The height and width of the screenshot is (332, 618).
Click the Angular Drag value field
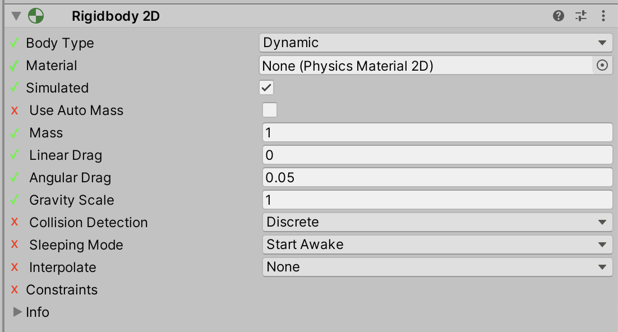pyautogui.click(x=437, y=178)
